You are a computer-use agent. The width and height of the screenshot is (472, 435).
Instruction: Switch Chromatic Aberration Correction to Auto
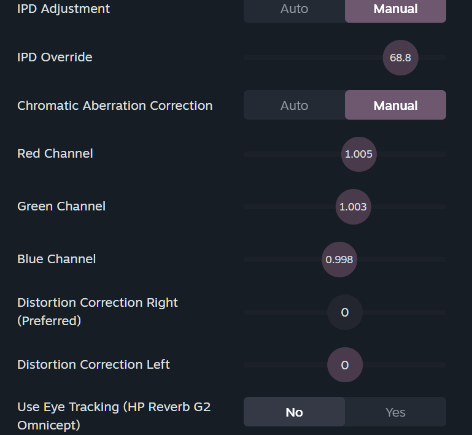[x=294, y=106]
